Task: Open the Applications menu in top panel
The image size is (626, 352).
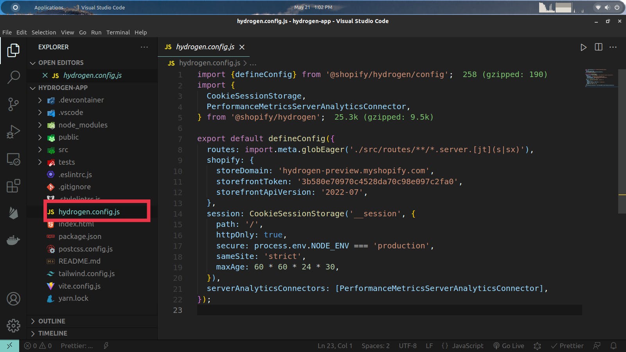Action: (x=49, y=7)
